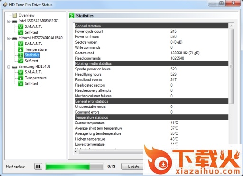Click the Read commands value 1029540

(x=177, y=58)
